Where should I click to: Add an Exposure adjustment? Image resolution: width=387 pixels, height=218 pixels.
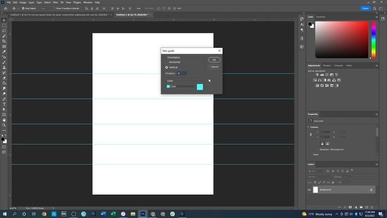[x=332, y=74]
